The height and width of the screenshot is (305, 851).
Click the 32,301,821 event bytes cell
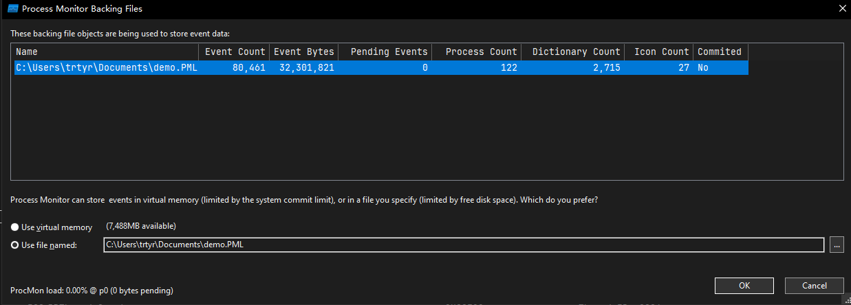(x=306, y=67)
